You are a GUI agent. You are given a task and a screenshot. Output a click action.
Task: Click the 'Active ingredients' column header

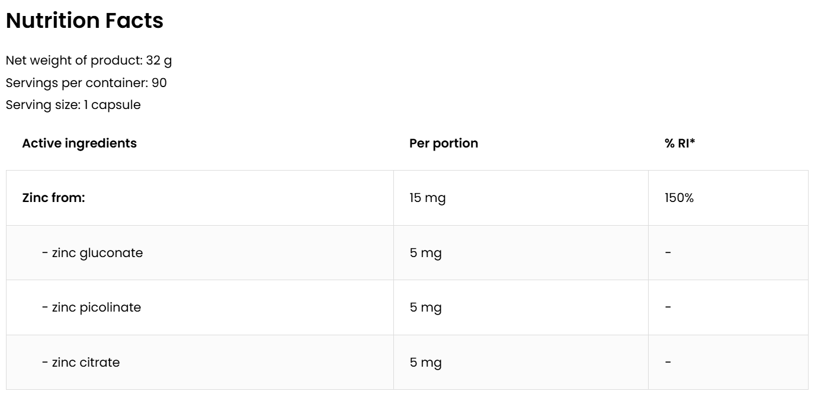click(79, 143)
